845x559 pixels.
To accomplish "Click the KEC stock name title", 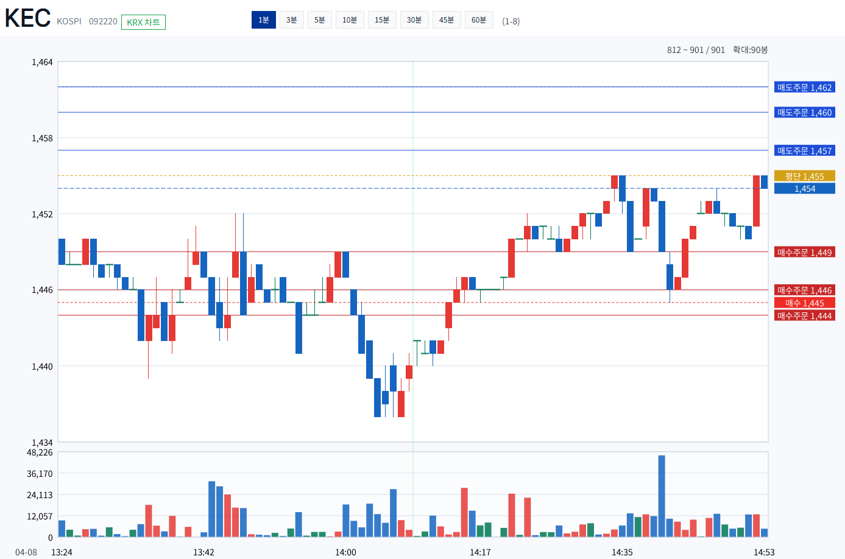I will tap(28, 18).
